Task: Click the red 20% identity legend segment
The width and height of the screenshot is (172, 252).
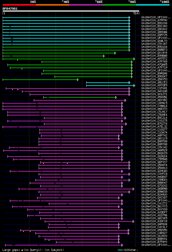Action: pos(19,5)
